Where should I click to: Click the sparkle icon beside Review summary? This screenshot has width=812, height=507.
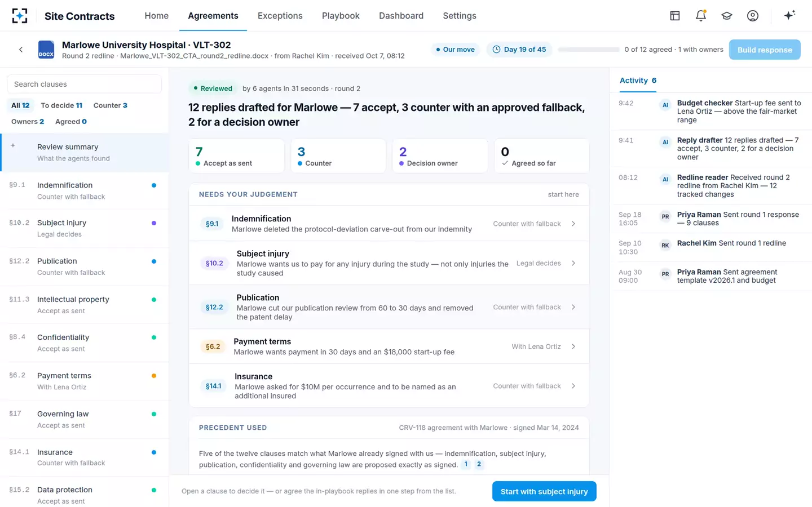tap(13, 145)
